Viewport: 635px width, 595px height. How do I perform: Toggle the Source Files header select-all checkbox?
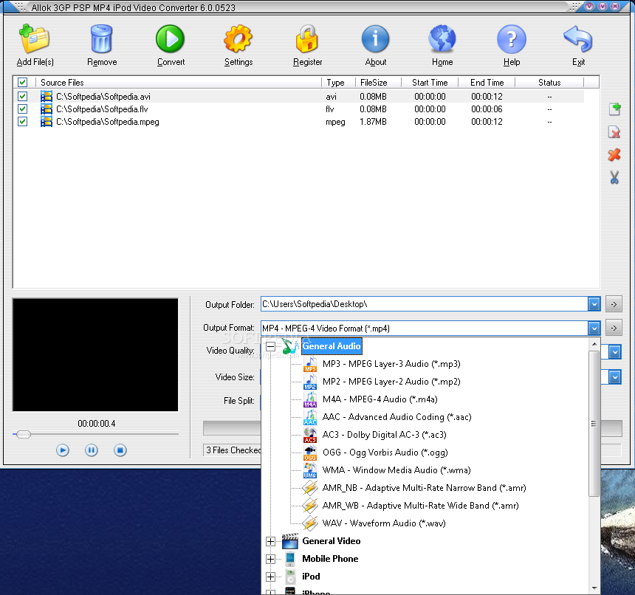(23, 83)
